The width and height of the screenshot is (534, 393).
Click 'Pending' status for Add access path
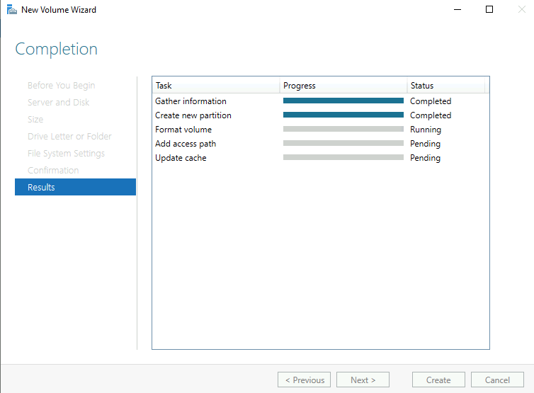click(x=425, y=144)
